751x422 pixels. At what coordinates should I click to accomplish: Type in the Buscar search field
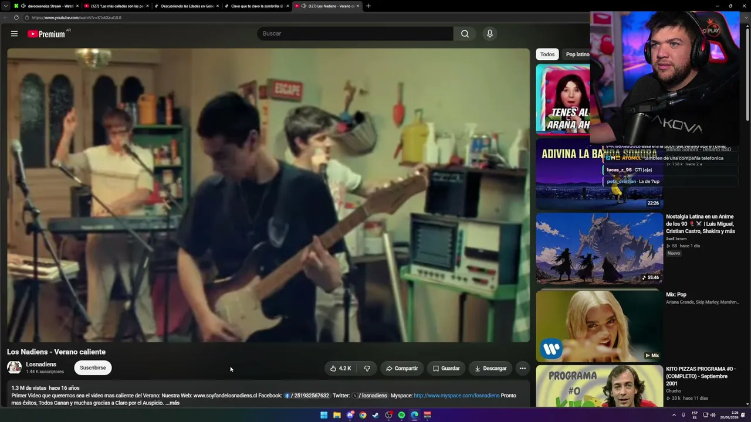point(355,34)
